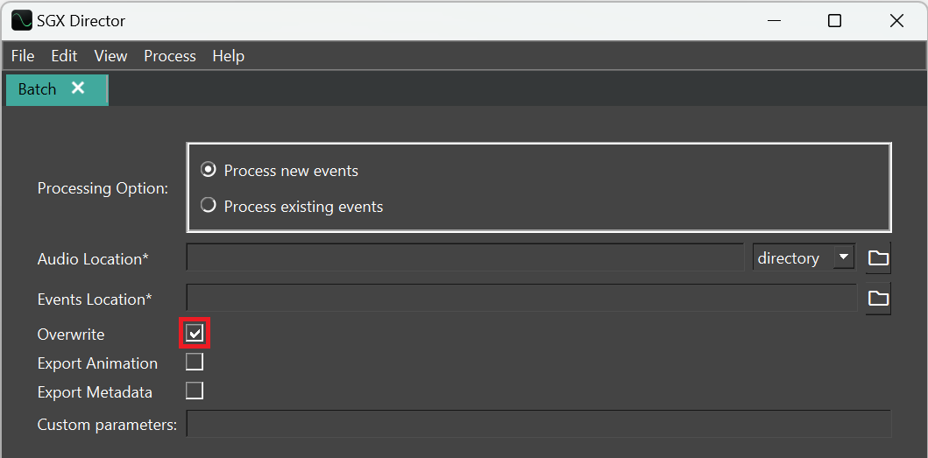The height and width of the screenshot is (458, 928).
Task: Click into the Custom parameters field
Action: [x=538, y=424]
